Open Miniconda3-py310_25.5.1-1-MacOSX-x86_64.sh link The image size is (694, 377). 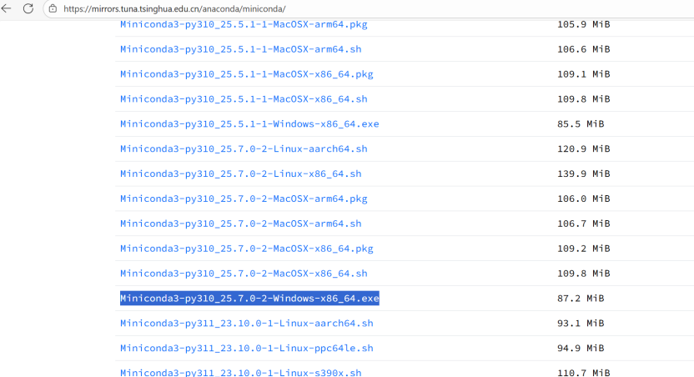pyautogui.click(x=244, y=98)
